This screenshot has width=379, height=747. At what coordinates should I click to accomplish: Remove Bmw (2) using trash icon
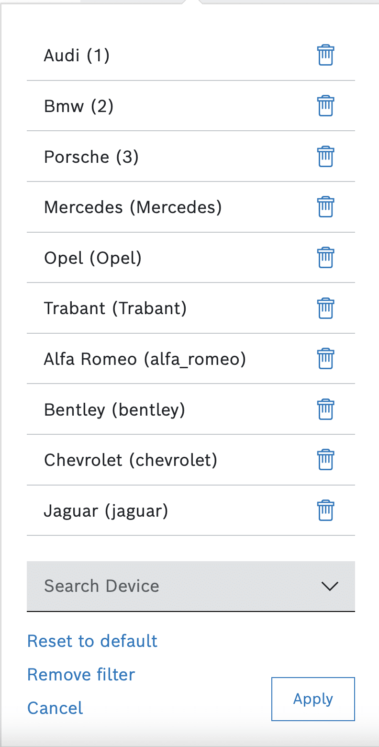click(325, 106)
